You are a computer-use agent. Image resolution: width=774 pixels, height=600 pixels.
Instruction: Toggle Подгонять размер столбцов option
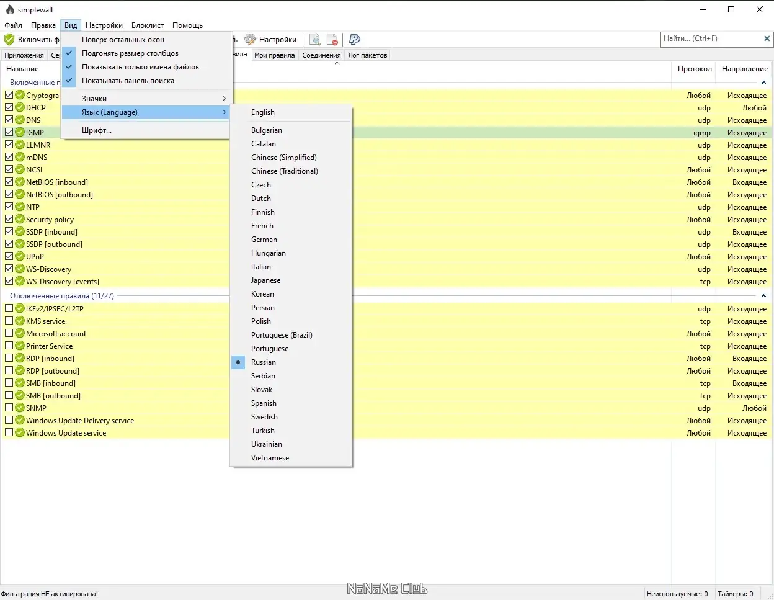(146, 53)
